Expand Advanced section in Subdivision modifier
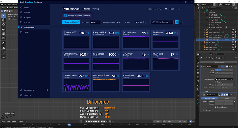The image size is (238, 128). tap(207, 110)
